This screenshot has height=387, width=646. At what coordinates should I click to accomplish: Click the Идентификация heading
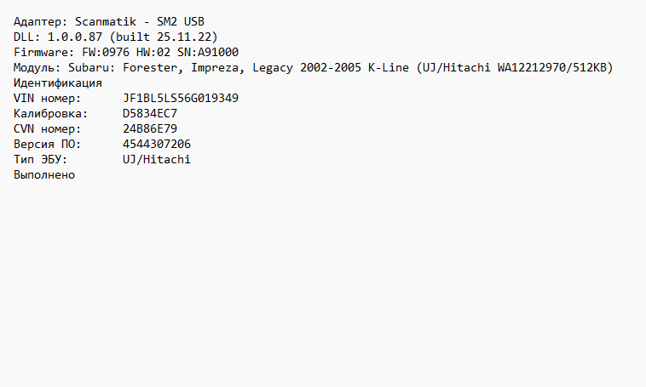tap(58, 83)
